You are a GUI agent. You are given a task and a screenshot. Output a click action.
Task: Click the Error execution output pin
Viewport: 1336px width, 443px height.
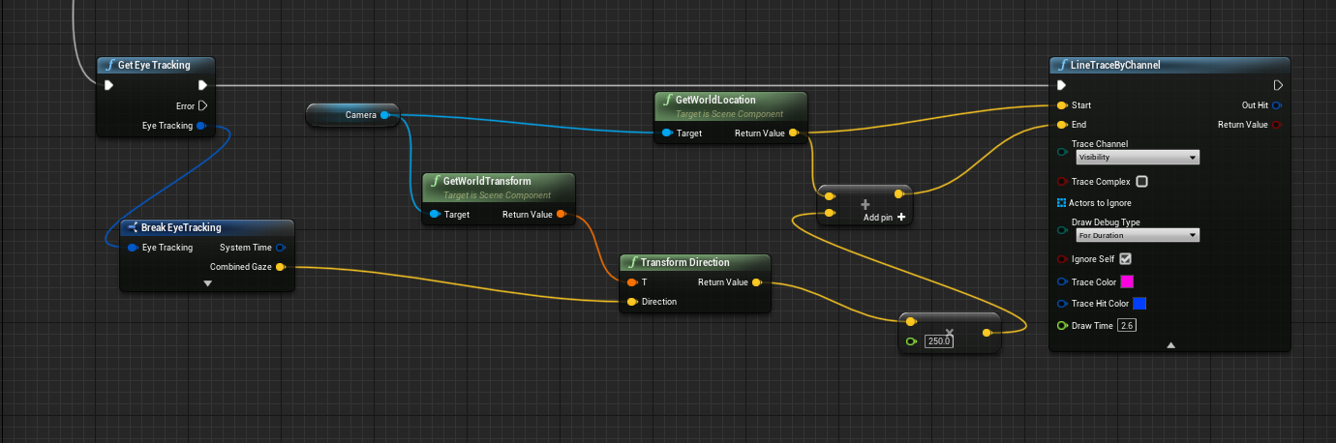(202, 106)
